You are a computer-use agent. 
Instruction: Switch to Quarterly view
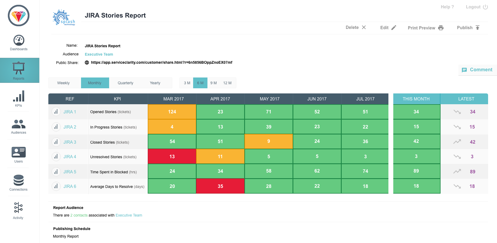pos(126,83)
